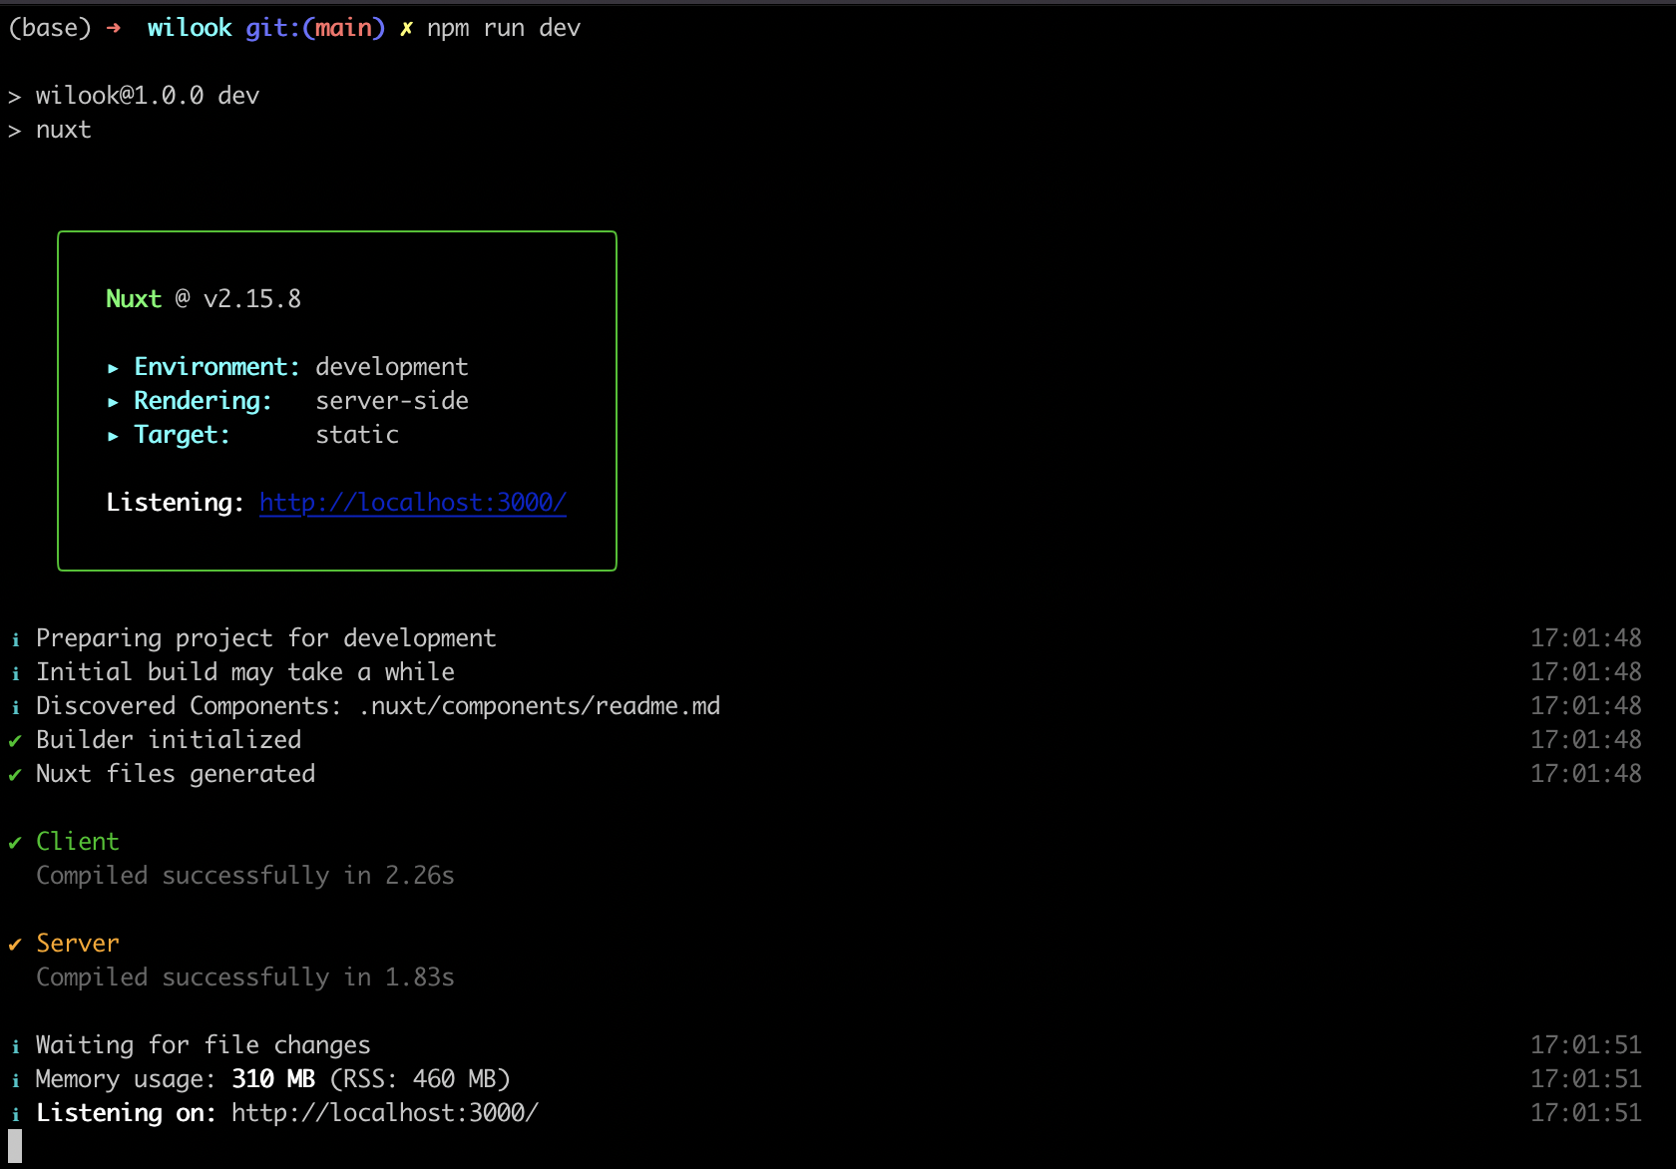Click 'Preparing project for development' log line
Screen dimensions: 1676x1169
point(266,638)
